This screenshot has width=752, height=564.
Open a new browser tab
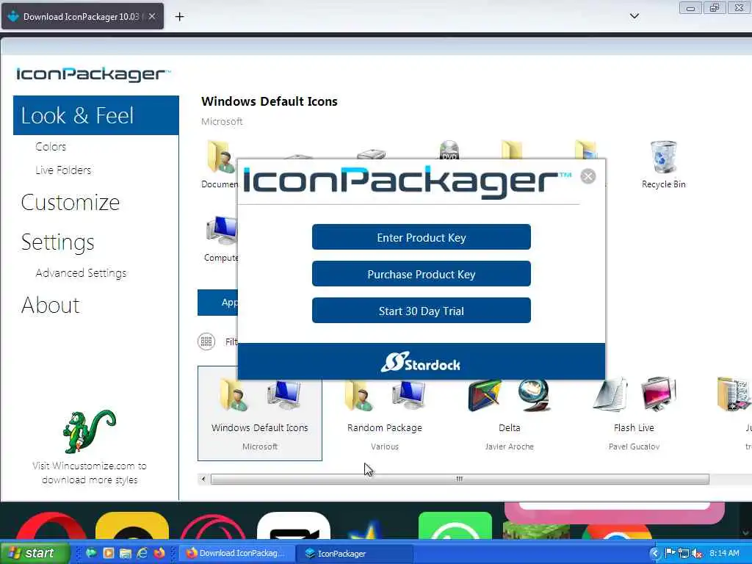tap(179, 17)
